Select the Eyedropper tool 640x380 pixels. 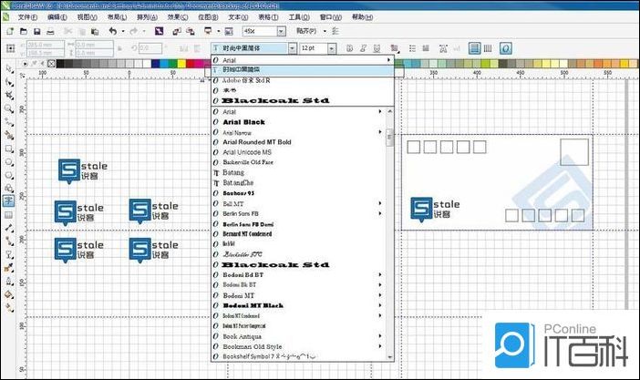(x=9, y=268)
